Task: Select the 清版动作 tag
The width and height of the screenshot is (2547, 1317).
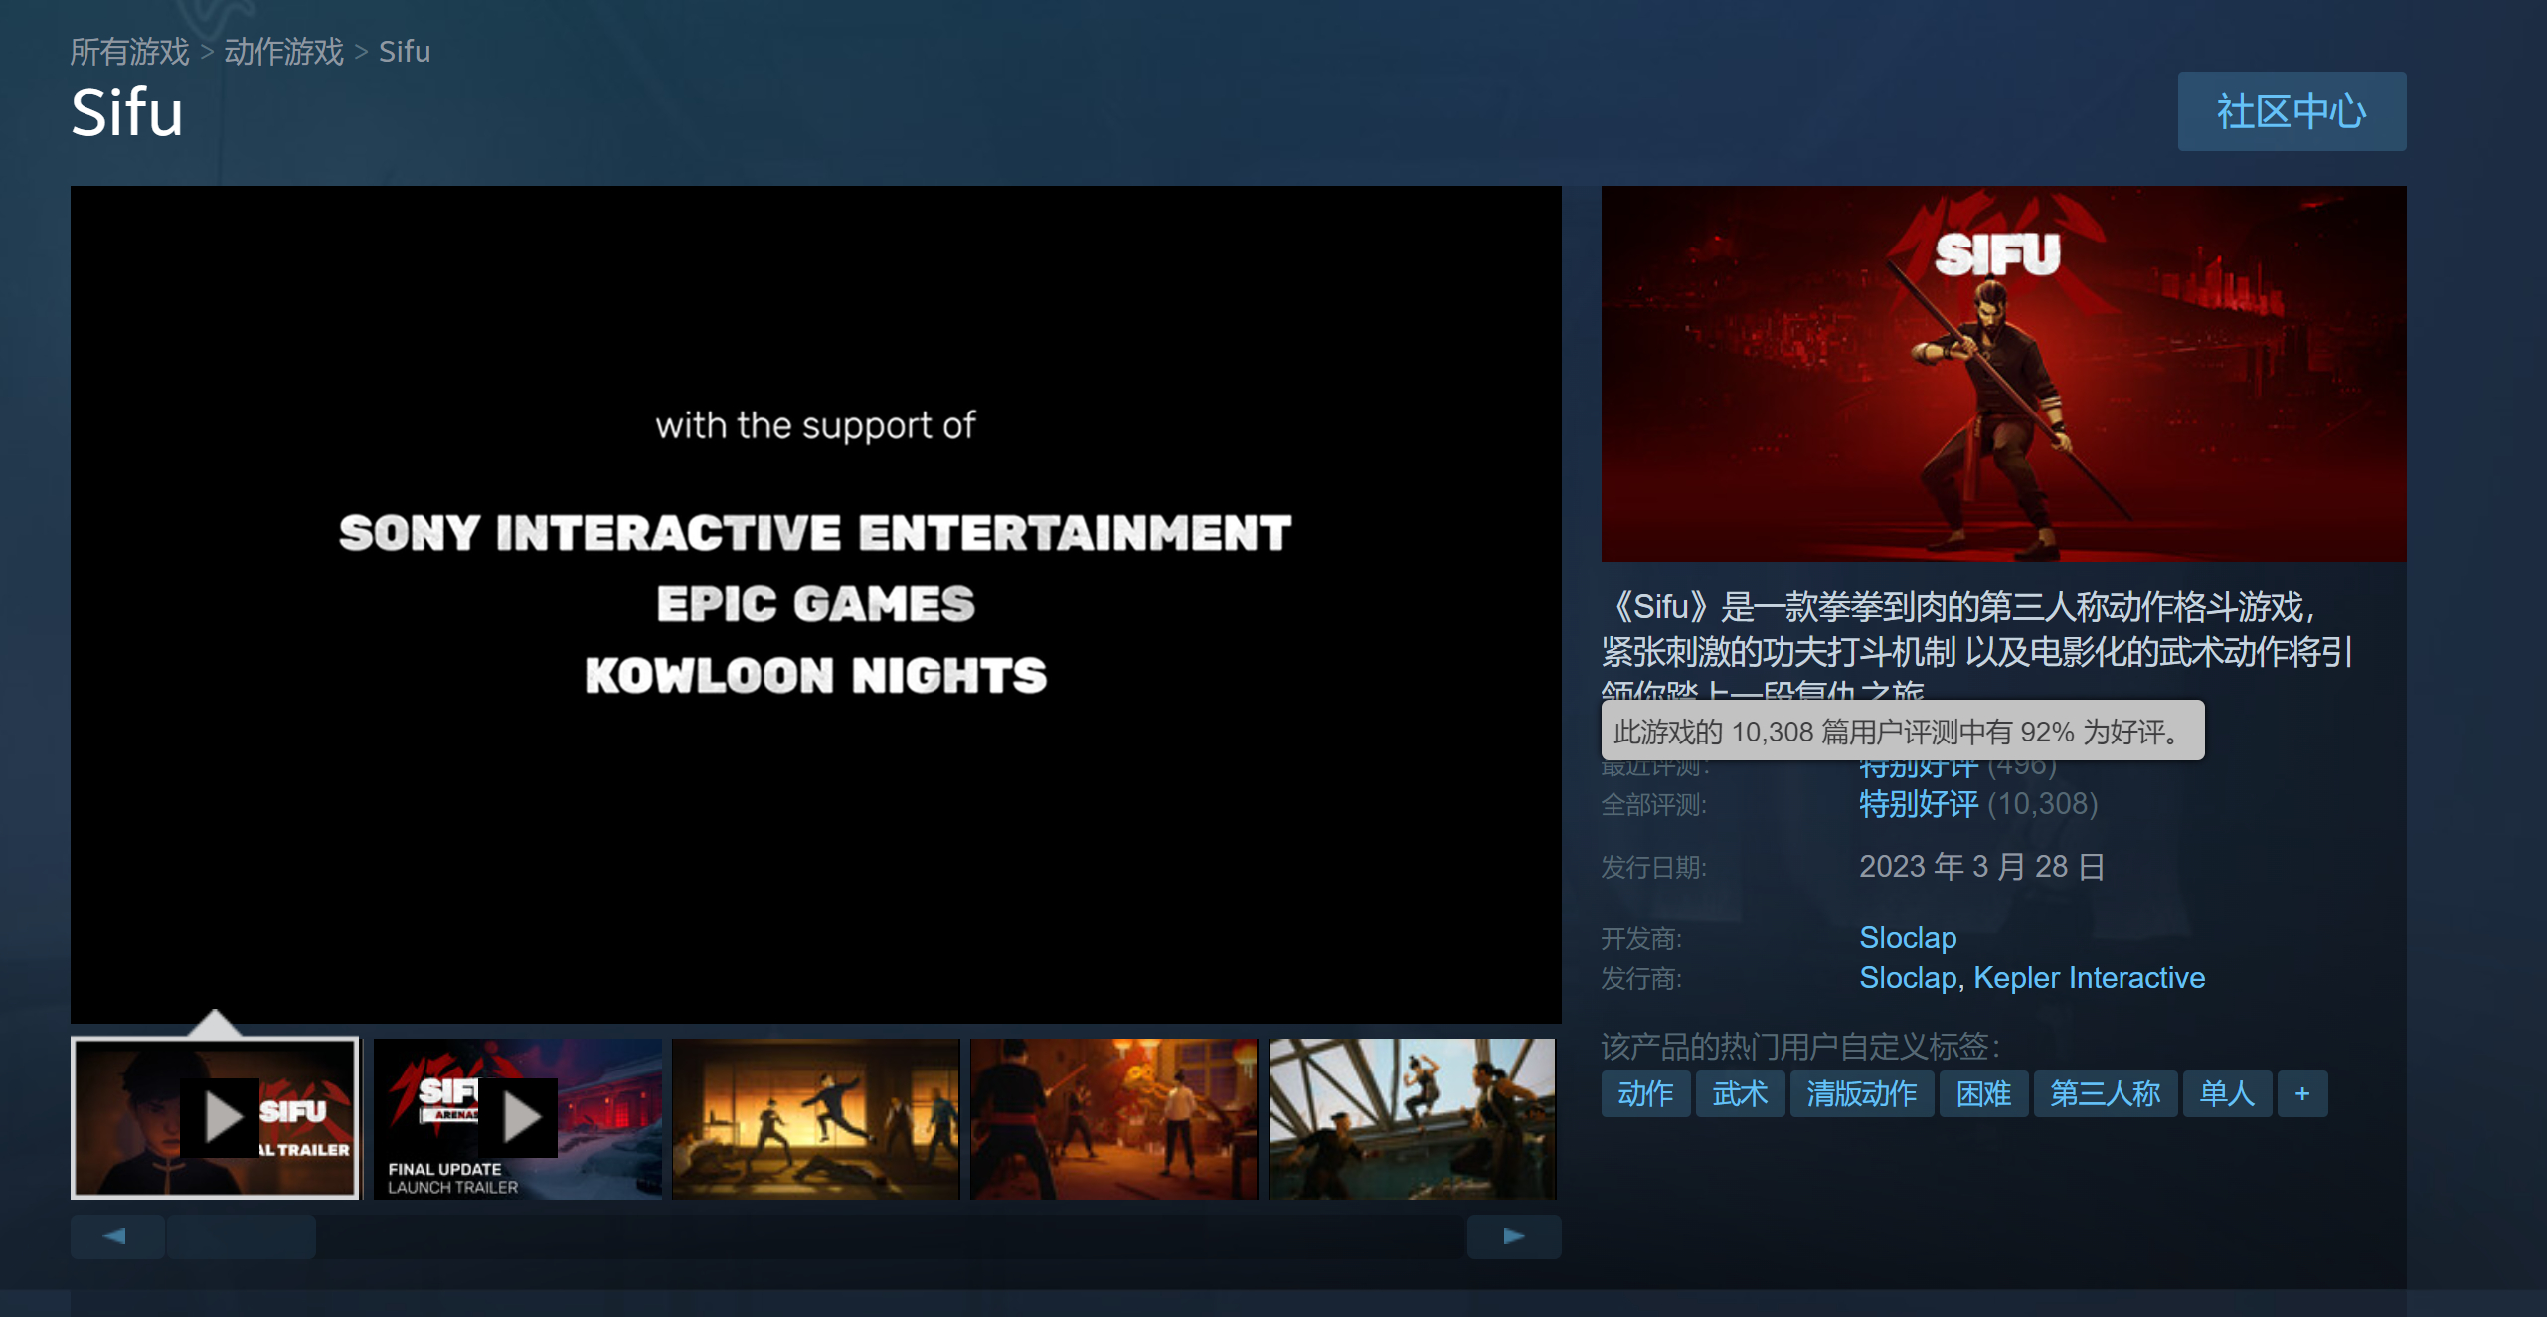Action: (x=1862, y=1094)
